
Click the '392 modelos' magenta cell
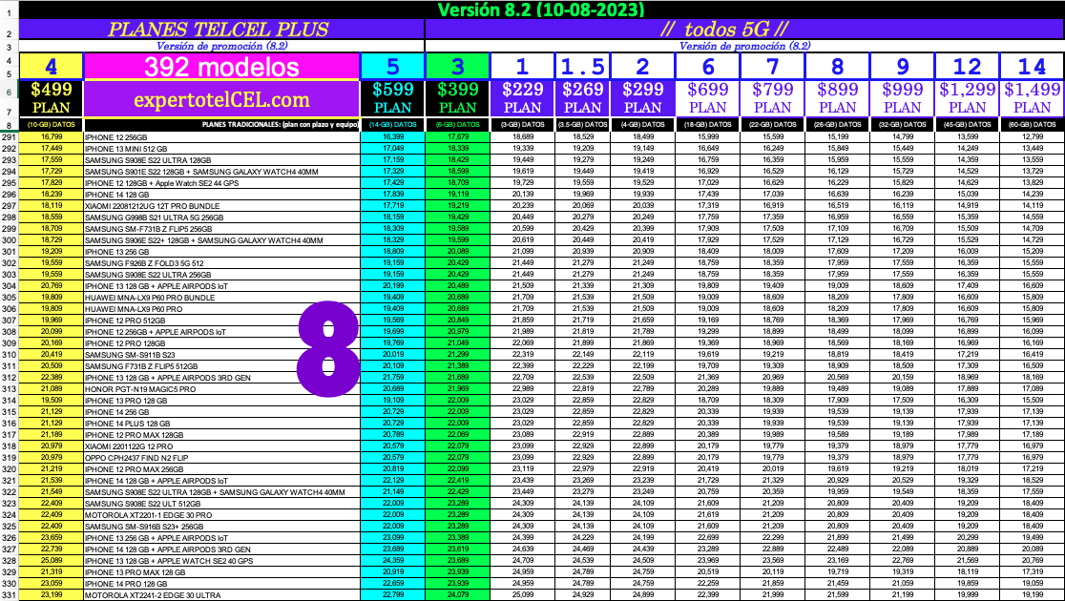[221, 67]
